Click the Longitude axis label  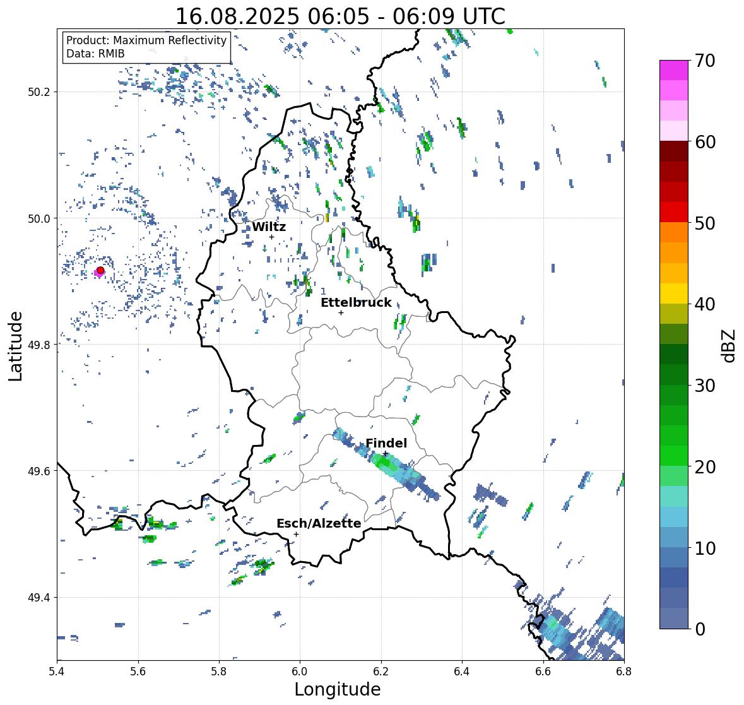[338, 689]
